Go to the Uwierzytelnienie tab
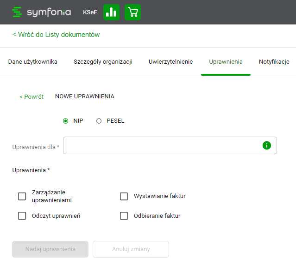296x258 pixels. [x=170, y=62]
